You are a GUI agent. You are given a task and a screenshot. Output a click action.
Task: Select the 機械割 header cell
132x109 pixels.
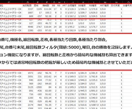click(x=47, y=5)
